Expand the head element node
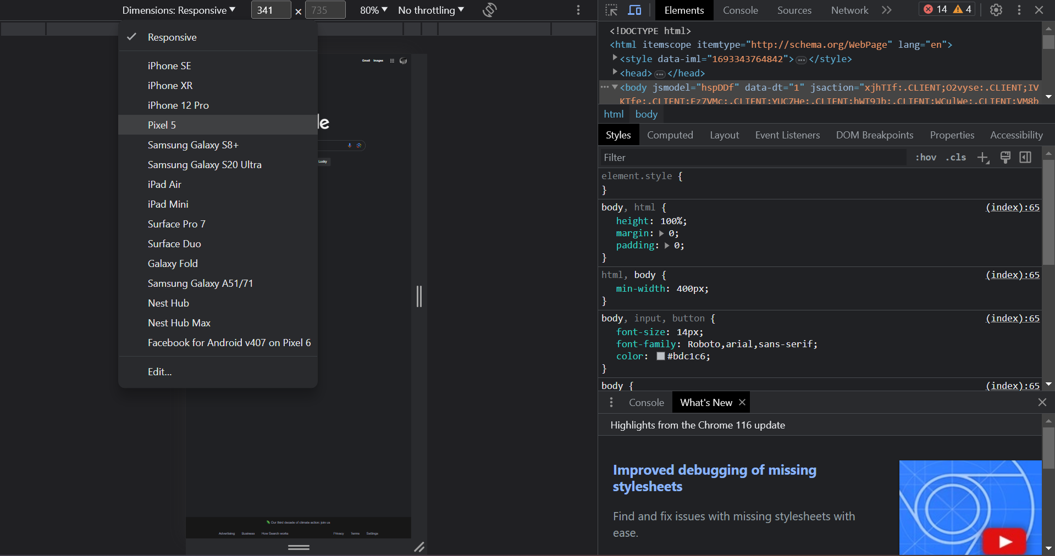 click(x=615, y=73)
